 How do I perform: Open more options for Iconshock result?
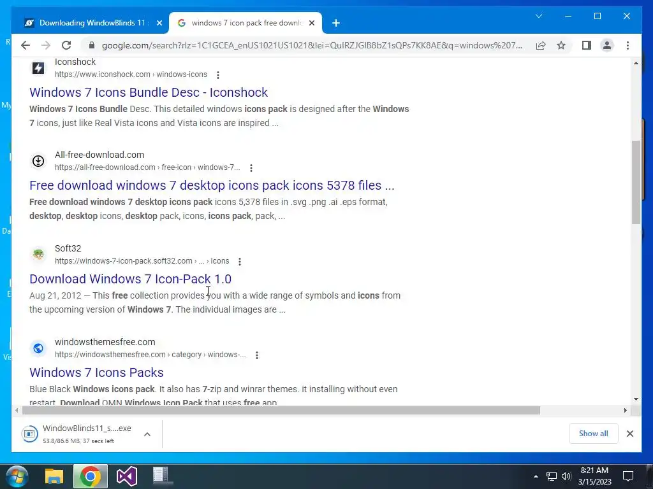point(218,75)
